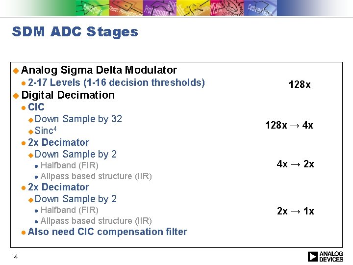
Task: Click the diamond bullet before Digital Decimation
Action: click(x=16, y=95)
